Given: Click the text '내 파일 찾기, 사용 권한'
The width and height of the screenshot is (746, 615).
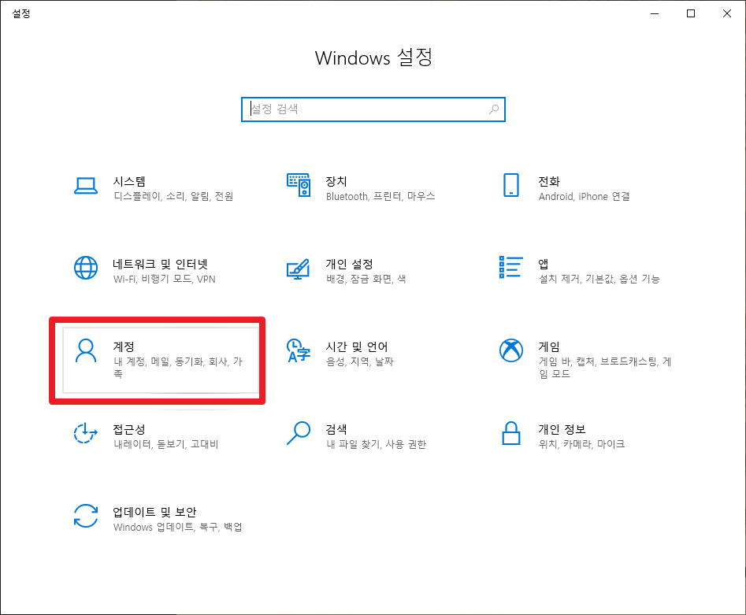Looking at the screenshot, I should pos(376,444).
